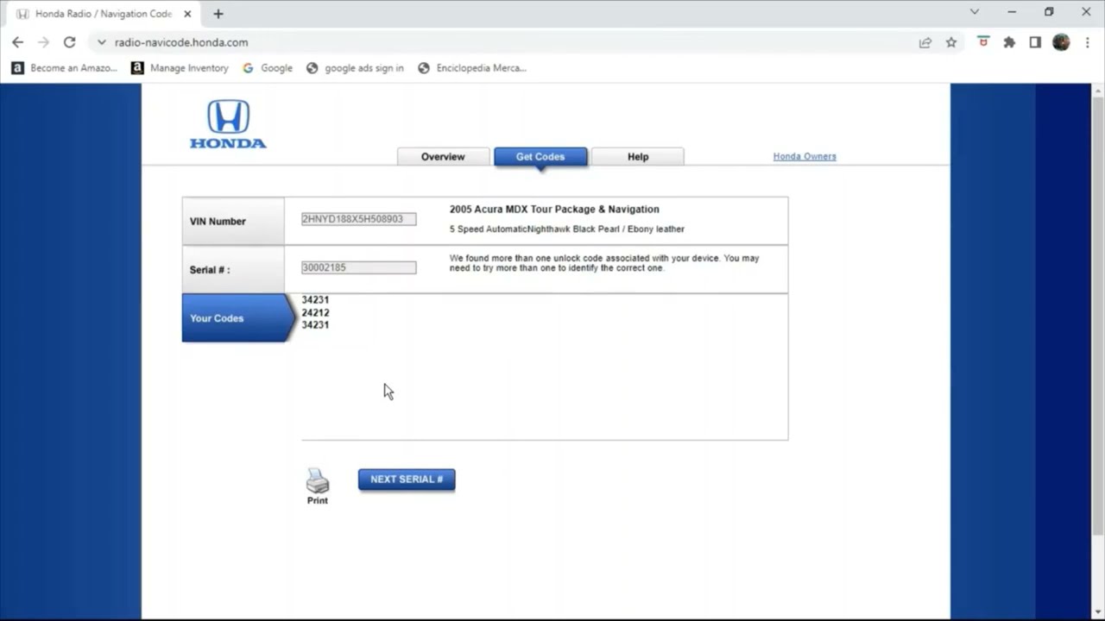Open Chrome three-dot menu
Image resolution: width=1105 pixels, height=621 pixels.
[x=1087, y=42]
